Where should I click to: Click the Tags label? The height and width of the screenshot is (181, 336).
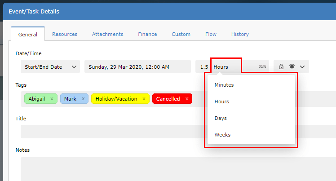click(x=21, y=85)
